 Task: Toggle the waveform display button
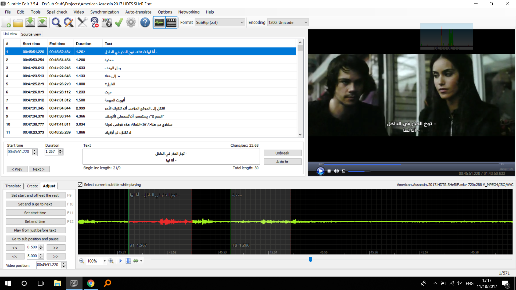coord(159,22)
